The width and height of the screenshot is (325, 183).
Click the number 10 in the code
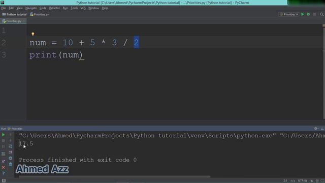(68, 43)
